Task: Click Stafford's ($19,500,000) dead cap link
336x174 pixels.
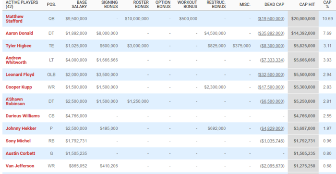Action: pos(271,19)
